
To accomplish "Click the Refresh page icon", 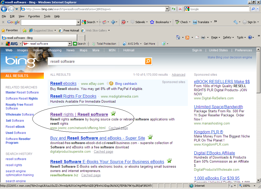I will click(x=174, y=9).
